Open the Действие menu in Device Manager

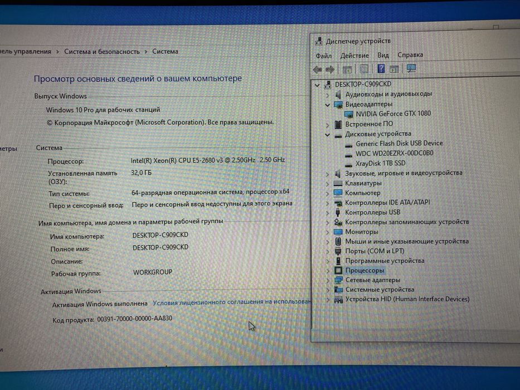354,55
